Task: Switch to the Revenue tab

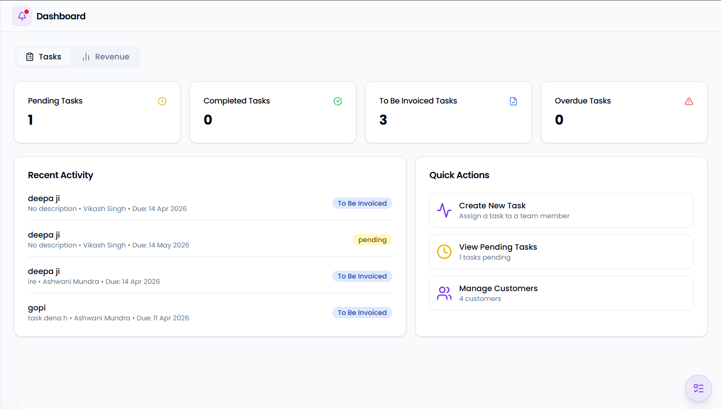Action: point(105,57)
